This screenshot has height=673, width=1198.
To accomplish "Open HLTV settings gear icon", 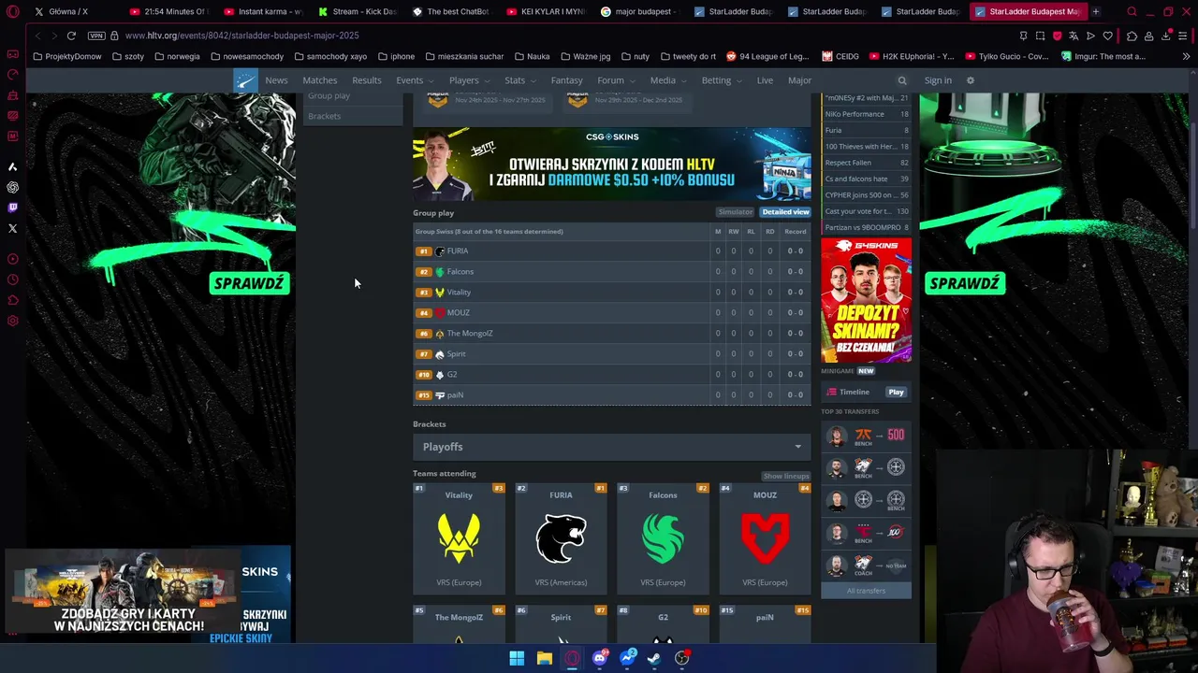I will (971, 80).
